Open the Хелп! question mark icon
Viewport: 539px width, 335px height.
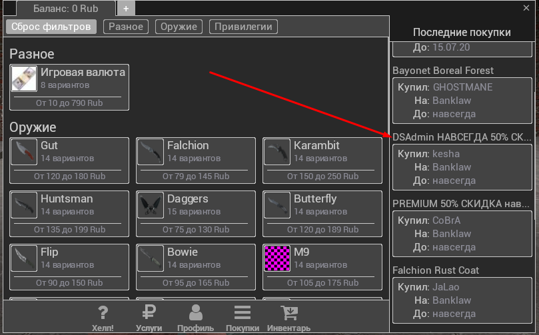click(103, 313)
